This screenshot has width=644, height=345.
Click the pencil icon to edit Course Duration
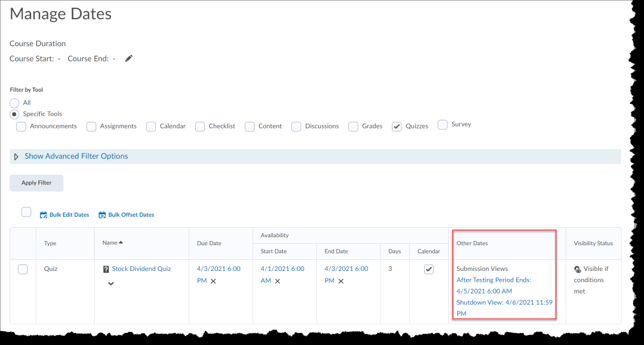point(128,58)
